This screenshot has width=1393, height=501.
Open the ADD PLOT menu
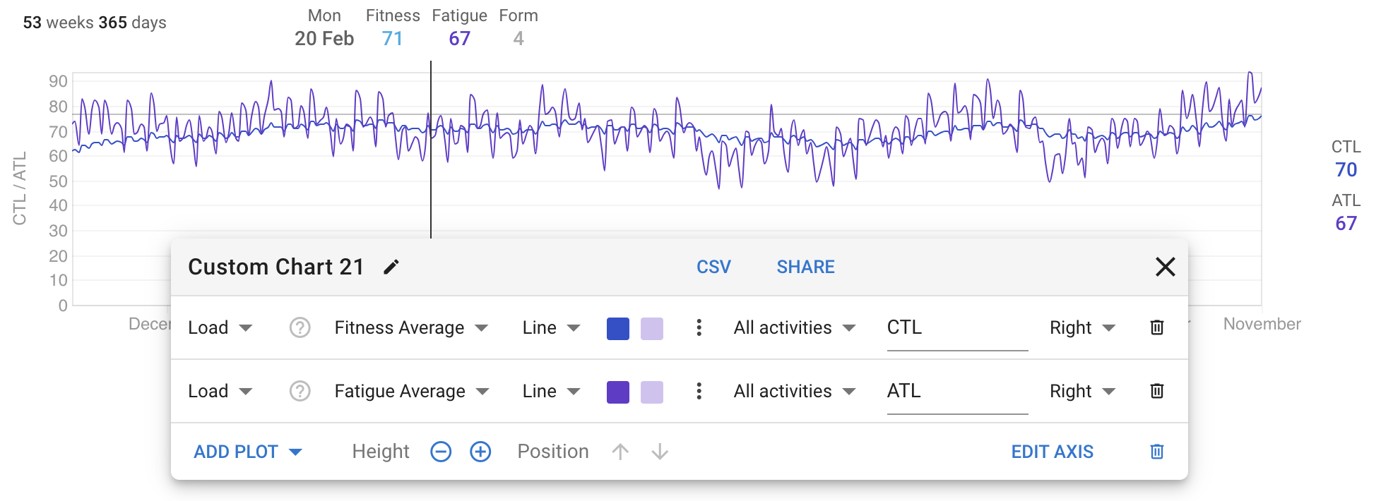pyautogui.click(x=247, y=452)
